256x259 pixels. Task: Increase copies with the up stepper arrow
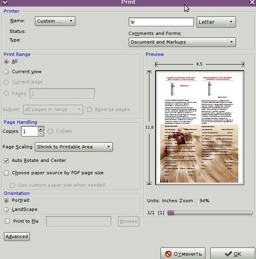coord(40,129)
